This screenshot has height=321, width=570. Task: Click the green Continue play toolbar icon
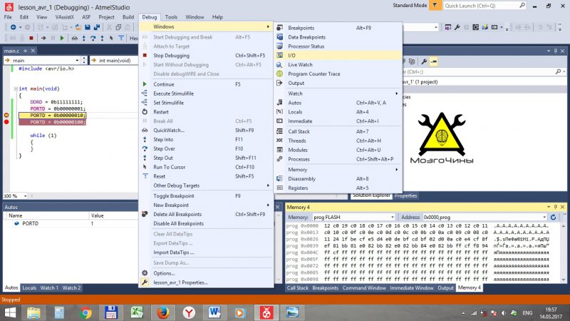point(62,38)
